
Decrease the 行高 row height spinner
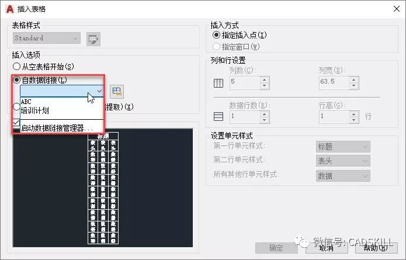[x=353, y=120]
